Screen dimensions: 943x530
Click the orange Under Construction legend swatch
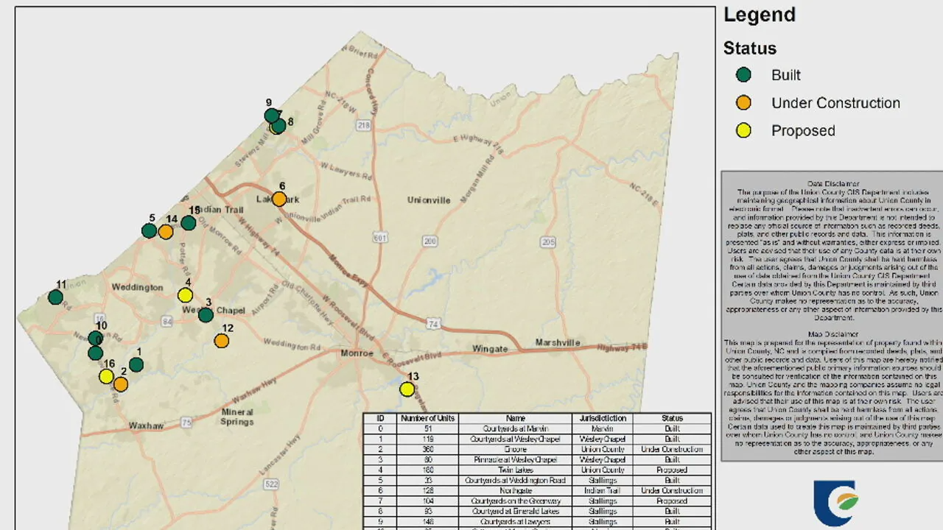tap(744, 103)
